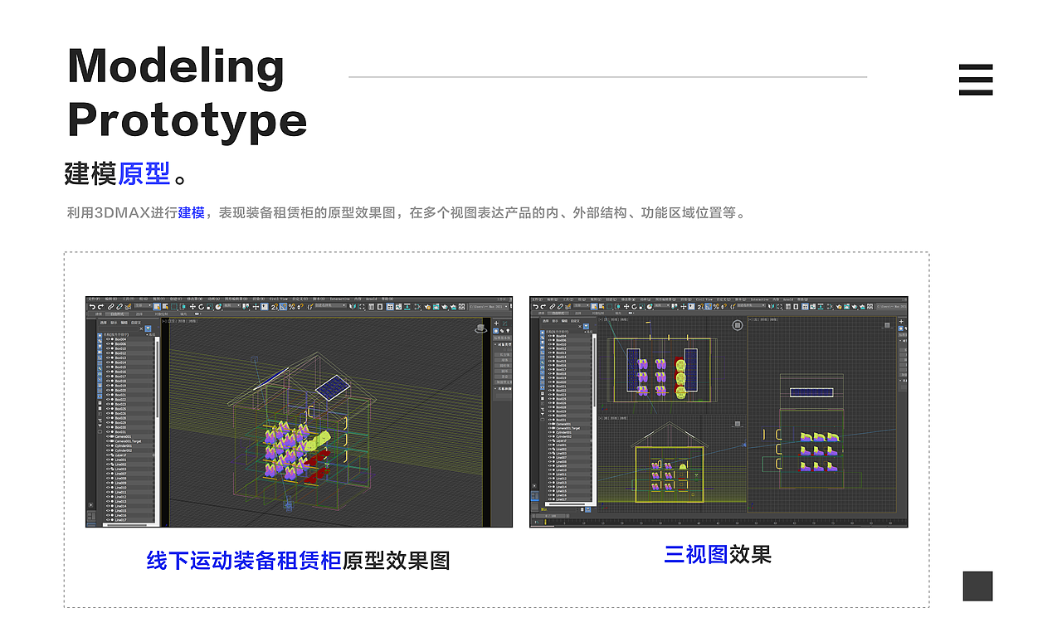Click Redo in the perspective-view 3ds Max screenshot

click(100, 307)
